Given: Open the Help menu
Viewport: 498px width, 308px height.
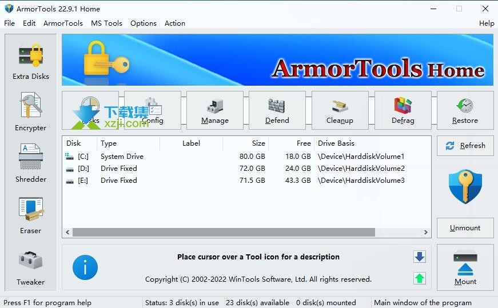Looking at the screenshot, I should (486, 23).
